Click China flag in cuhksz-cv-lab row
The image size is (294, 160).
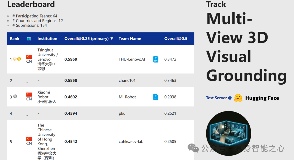29,139
